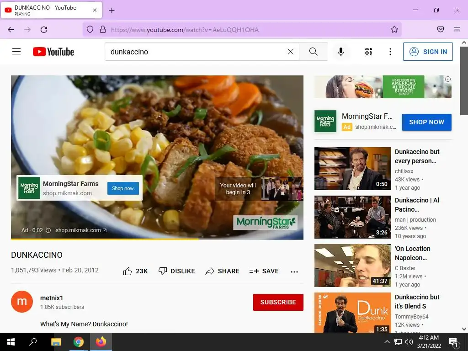The image size is (468, 351).
Task: Open Firefox application menu
Action: pyautogui.click(x=457, y=29)
